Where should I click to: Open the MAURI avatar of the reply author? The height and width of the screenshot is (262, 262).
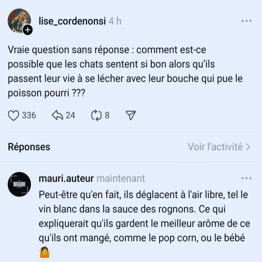coord(19,184)
